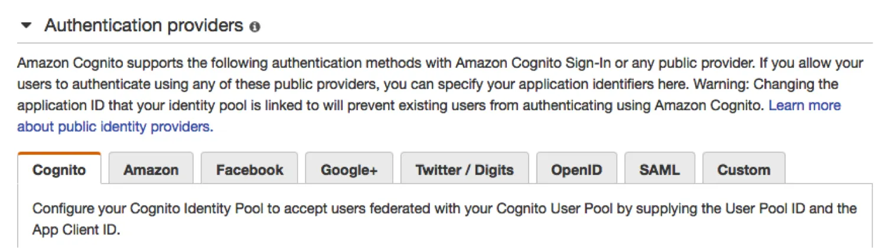Click the "App Client ID." text line

76,230
